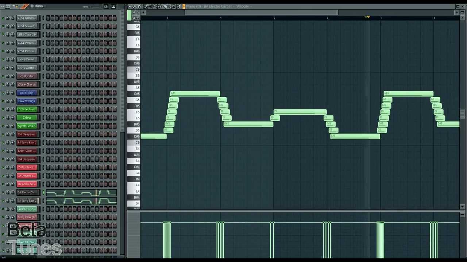467x262 pixels.
Task: Click the Abc note labels button
Action: [x=136, y=18]
